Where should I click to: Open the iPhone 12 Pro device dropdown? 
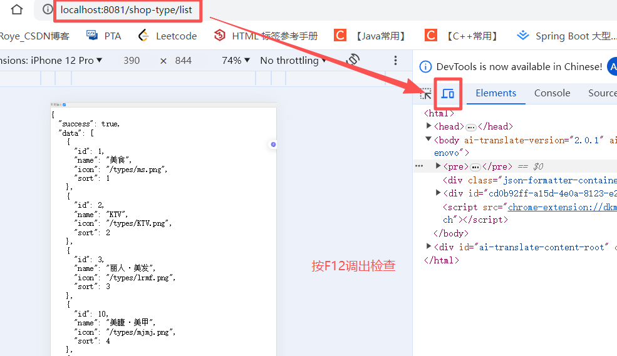[51, 61]
